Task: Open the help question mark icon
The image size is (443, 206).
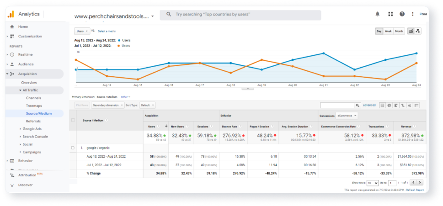Action: tap(402, 14)
